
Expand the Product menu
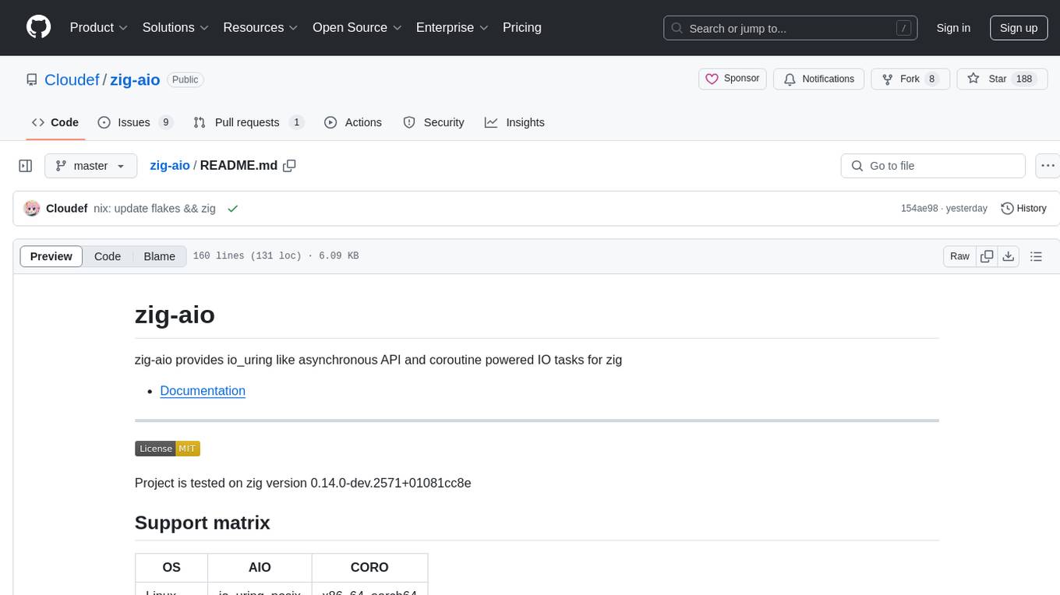[99, 27]
